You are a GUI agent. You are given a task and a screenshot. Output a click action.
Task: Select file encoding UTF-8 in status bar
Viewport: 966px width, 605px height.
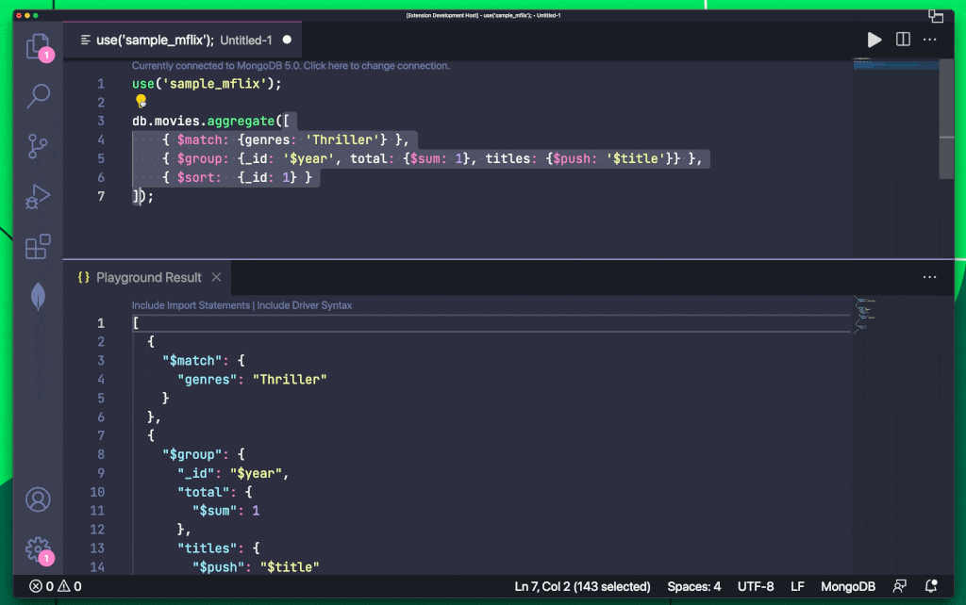tap(756, 586)
